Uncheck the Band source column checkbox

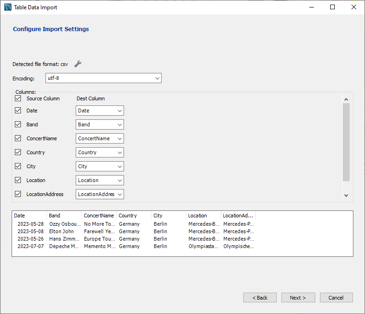click(x=18, y=124)
